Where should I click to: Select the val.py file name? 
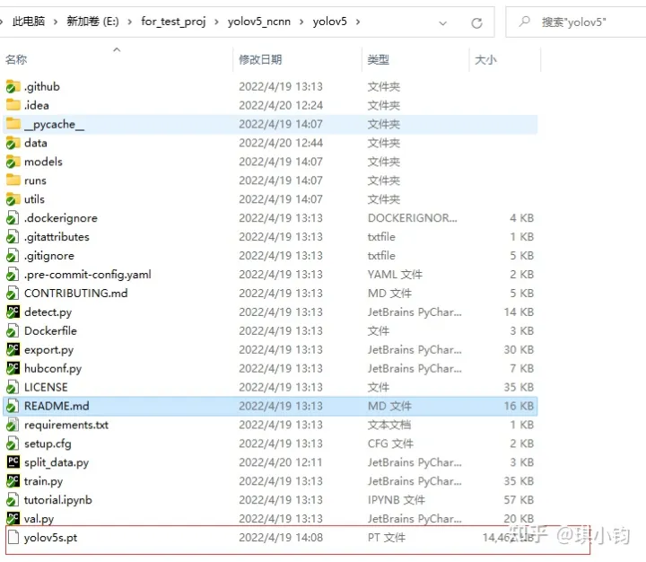pos(39,519)
